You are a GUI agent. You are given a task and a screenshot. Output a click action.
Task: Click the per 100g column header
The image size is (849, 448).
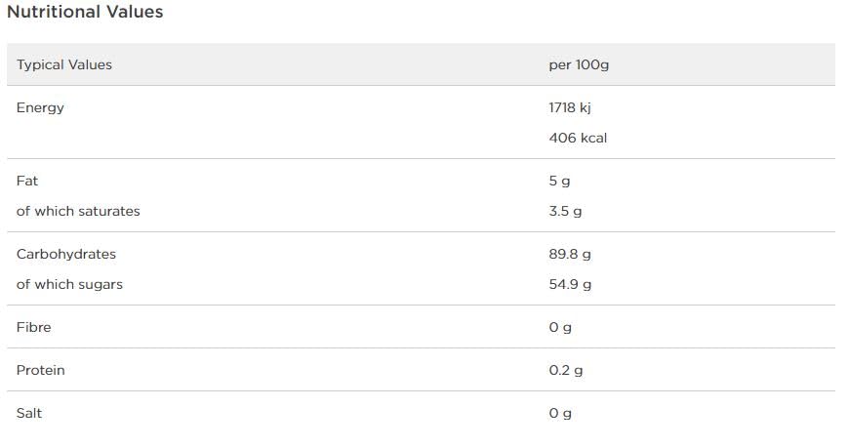579,64
